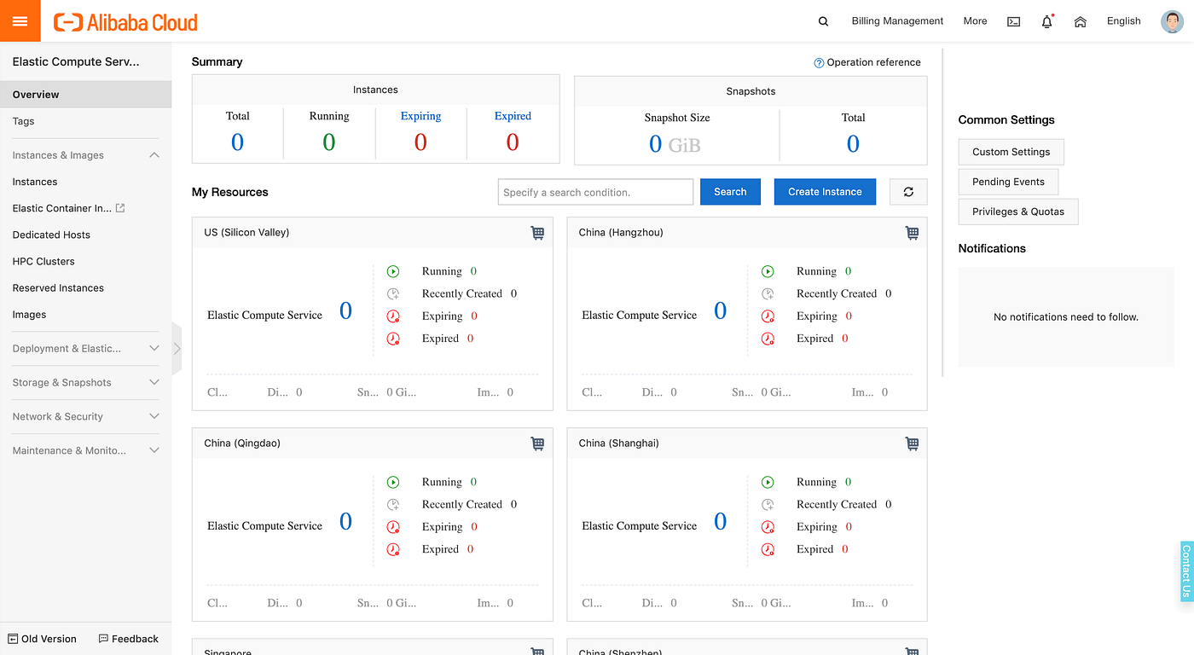Click the Alibaba Cloud logo
Screen dimensions: 1194x655
pos(125,22)
